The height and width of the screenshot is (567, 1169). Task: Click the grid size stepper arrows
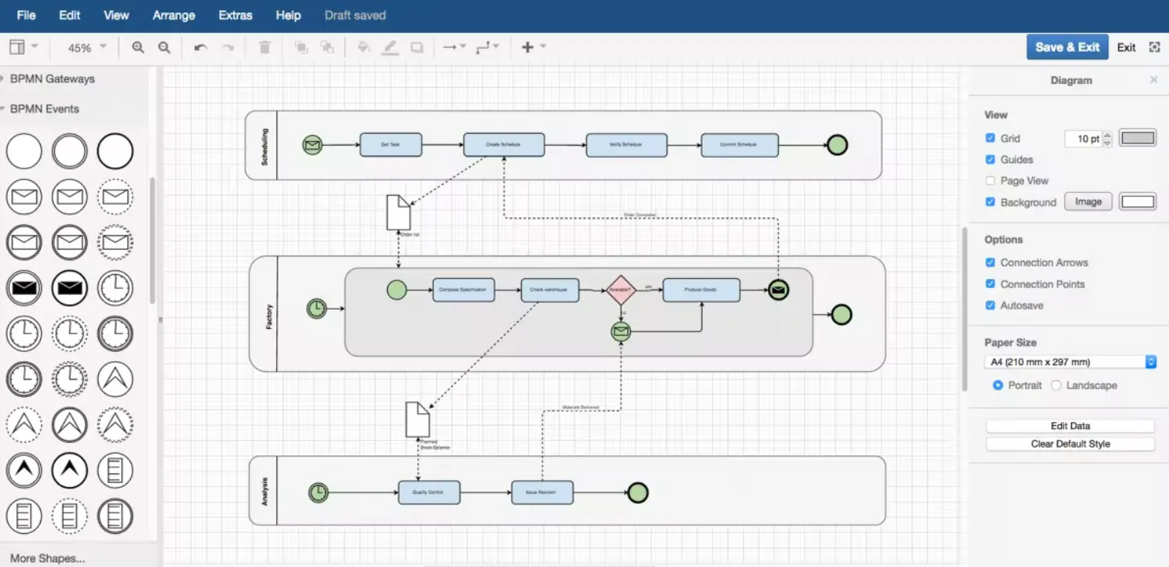click(1107, 139)
